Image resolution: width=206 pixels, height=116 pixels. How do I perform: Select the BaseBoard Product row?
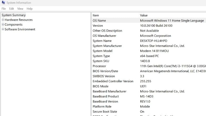[x=106, y=96]
